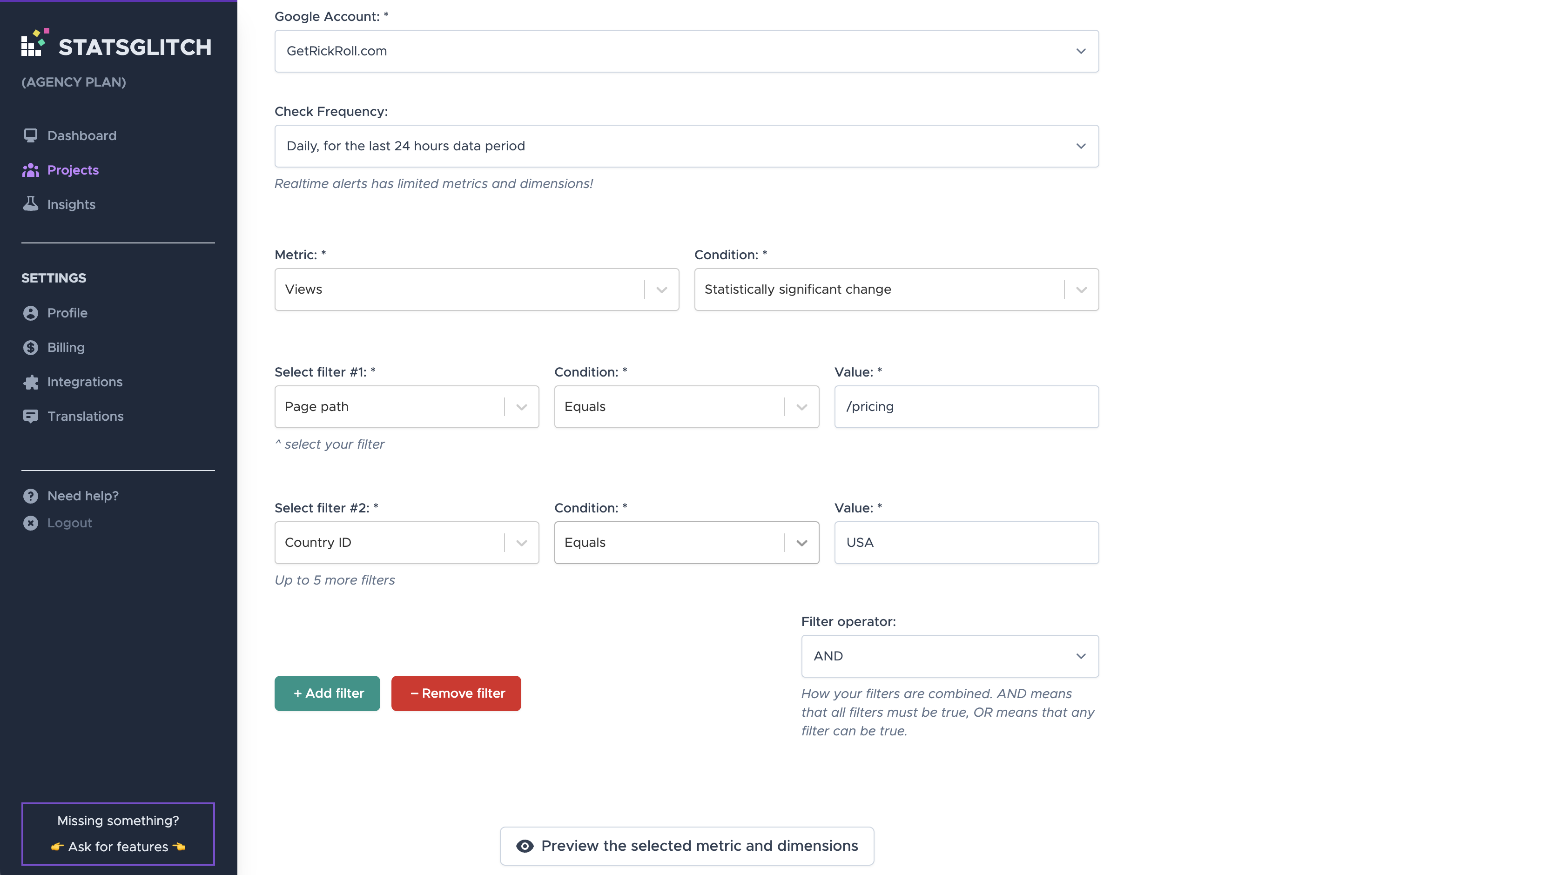Click the Insights flask icon
The width and height of the screenshot is (1548, 875).
click(x=31, y=204)
